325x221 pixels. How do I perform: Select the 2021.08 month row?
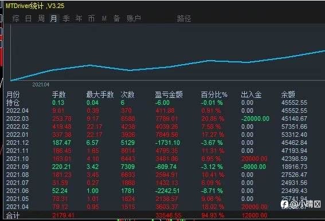(x=17, y=175)
